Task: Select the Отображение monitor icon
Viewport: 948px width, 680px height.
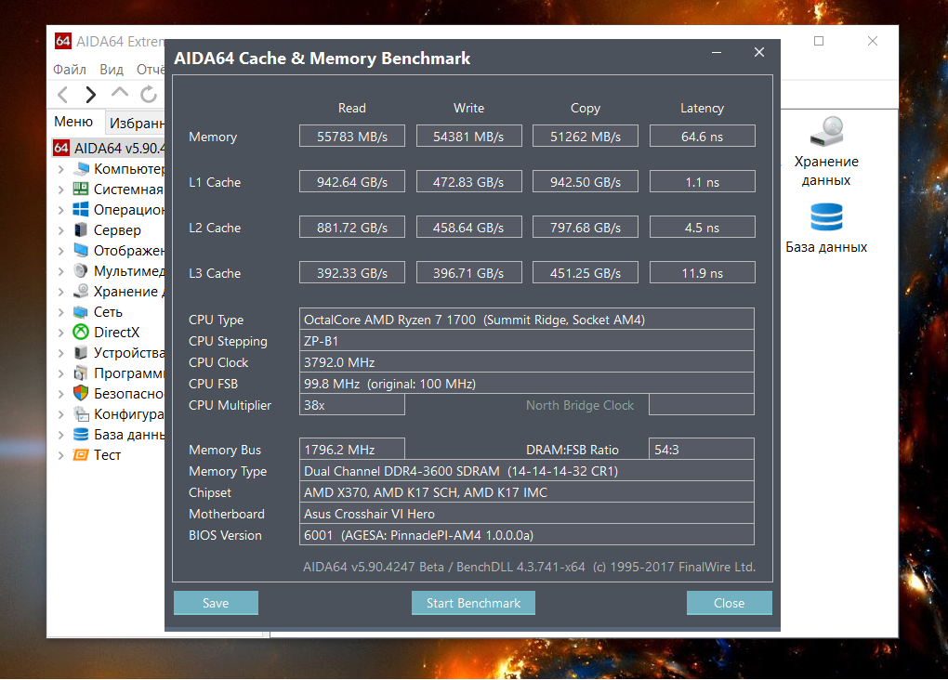Action: click(81, 250)
